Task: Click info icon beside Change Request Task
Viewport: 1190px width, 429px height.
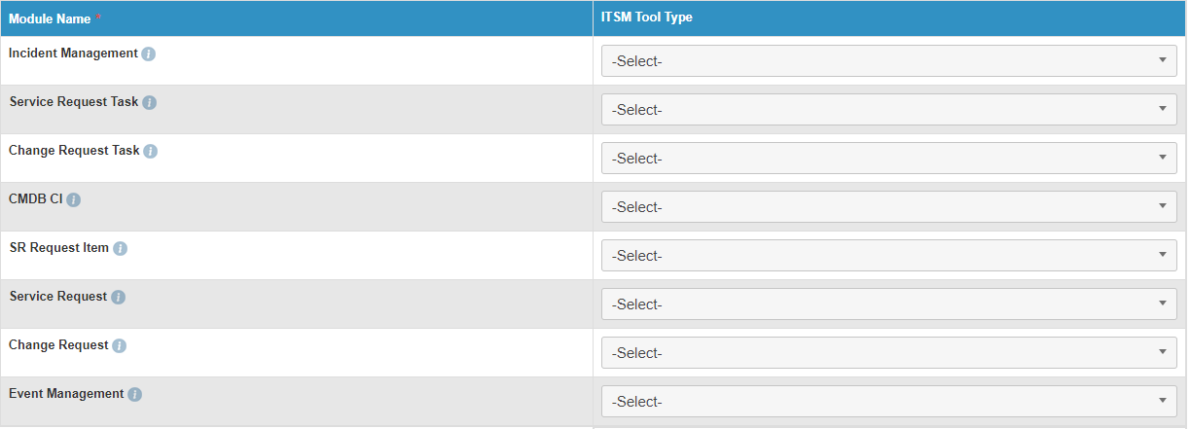Action: pyautogui.click(x=151, y=151)
